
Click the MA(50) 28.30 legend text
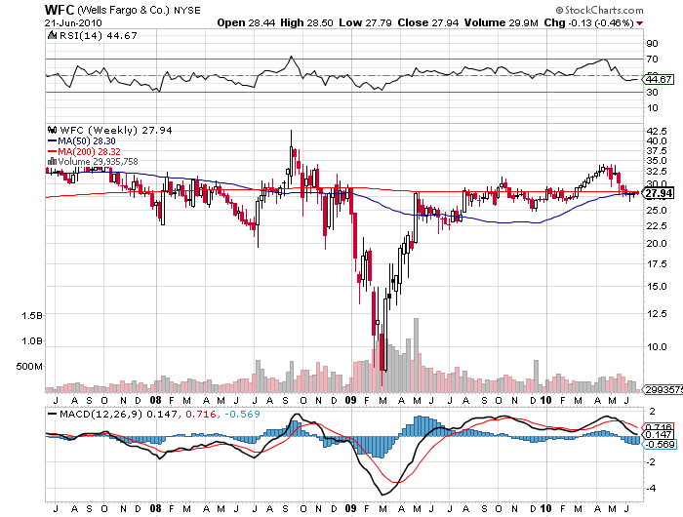point(87,141)
